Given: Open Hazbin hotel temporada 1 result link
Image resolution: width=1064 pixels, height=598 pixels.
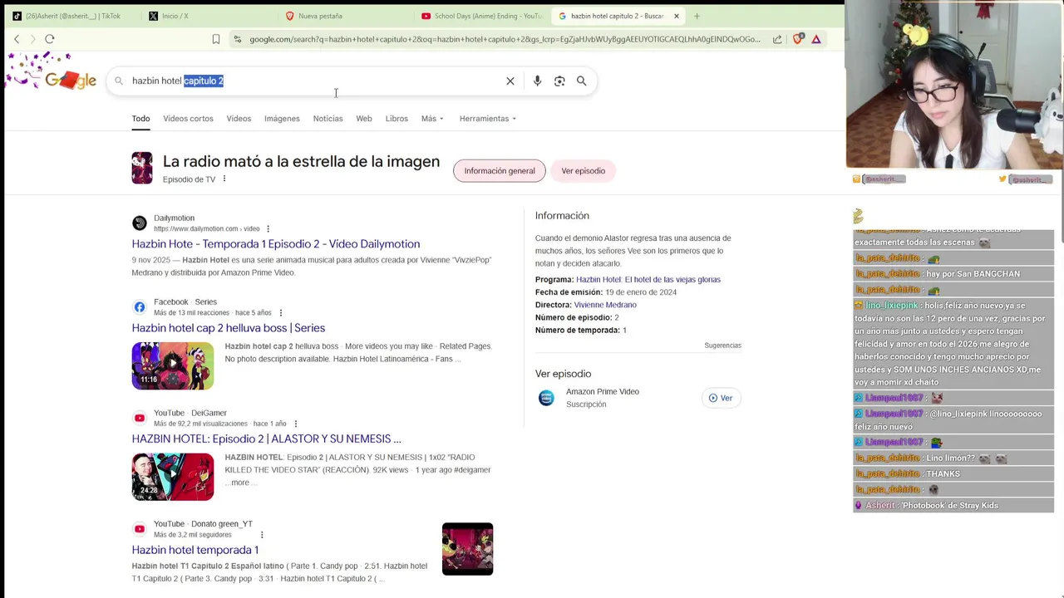Looking at the screenshot, I should [x=195, y=550].
